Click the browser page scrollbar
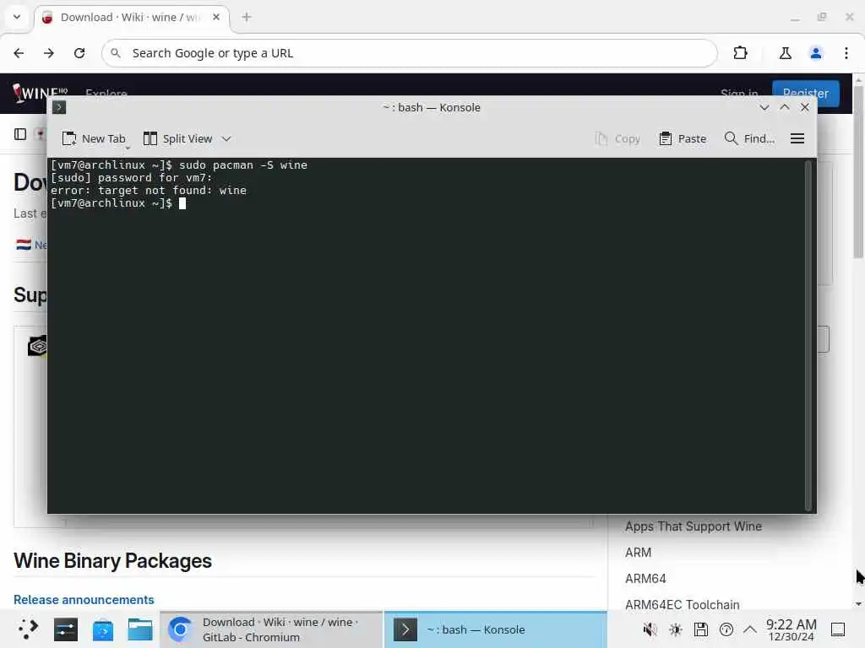 pos(858,170)
